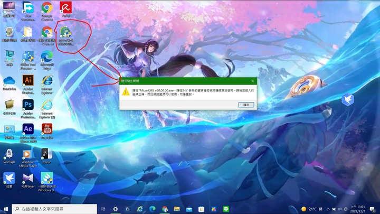Open Google Chrome from the taskbar
380x214 pixels.
tap(165, 209)
